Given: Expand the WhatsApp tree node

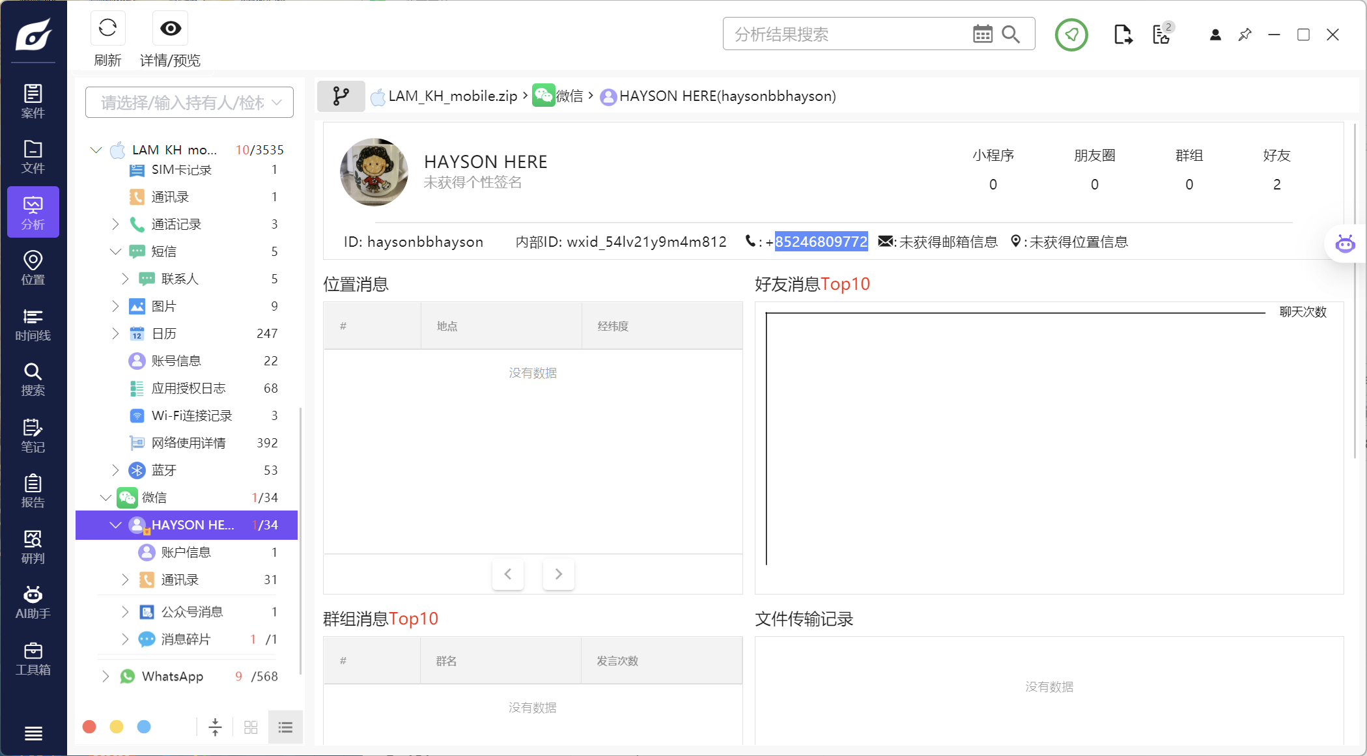Looking at the screenshot, I should [106, 676].
